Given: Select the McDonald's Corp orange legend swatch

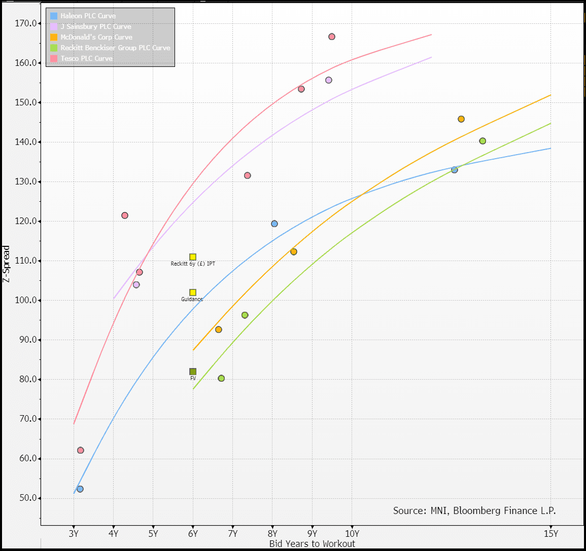Looking at the screenshot, I should click(x=54, y=37).
